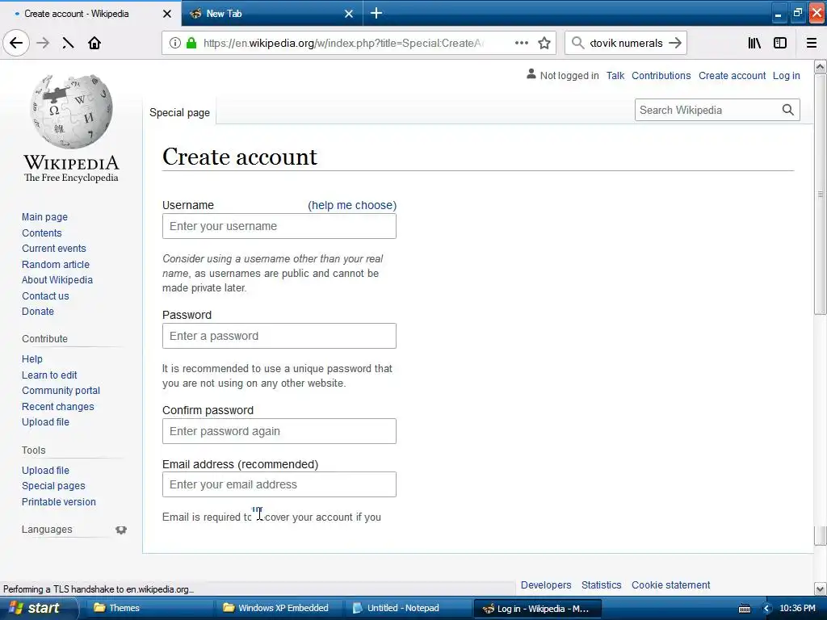
Task: Open Contents sidebar link
Action: point(42,233)
